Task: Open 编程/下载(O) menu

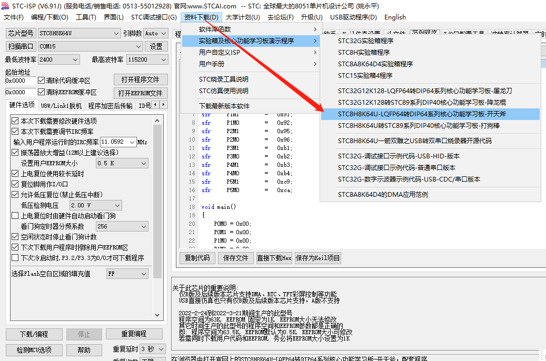Action: [49, 17]
